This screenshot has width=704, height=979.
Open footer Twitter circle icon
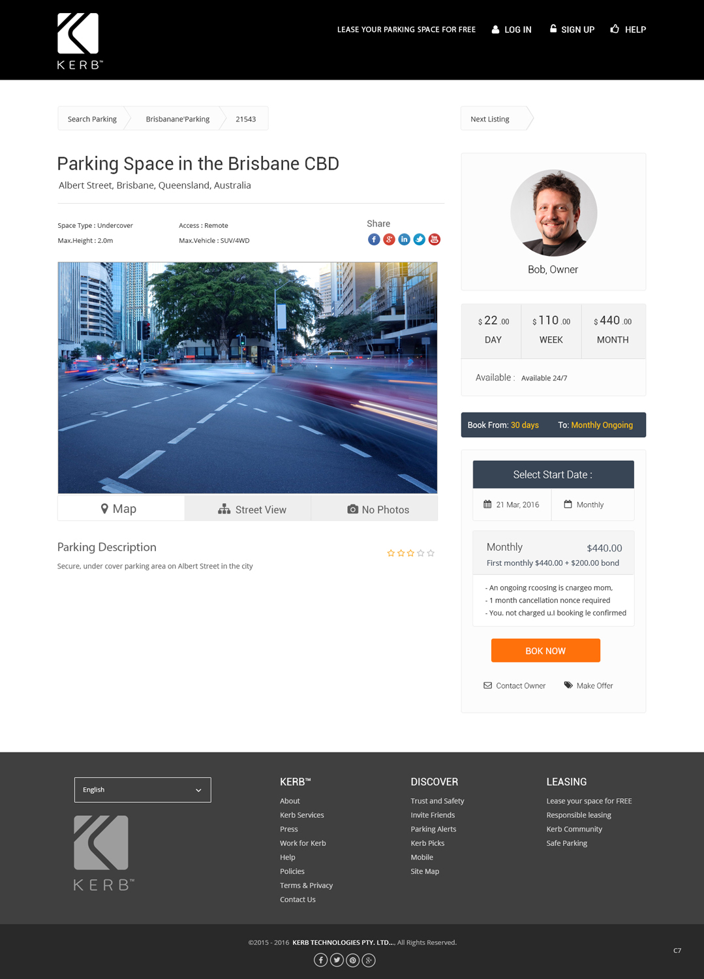point(337,960)
